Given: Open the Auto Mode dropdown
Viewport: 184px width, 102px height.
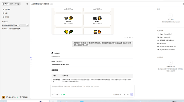Looking at the screenshot, I should click(x=117, y=94).
